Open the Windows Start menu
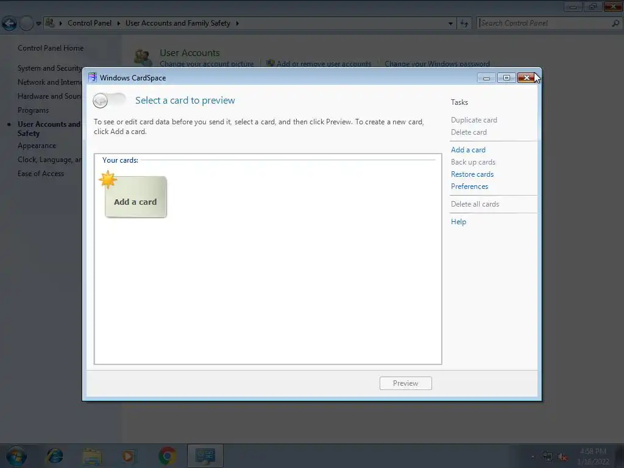The width and height of the screenshot is (624, 468). (16, 456)
